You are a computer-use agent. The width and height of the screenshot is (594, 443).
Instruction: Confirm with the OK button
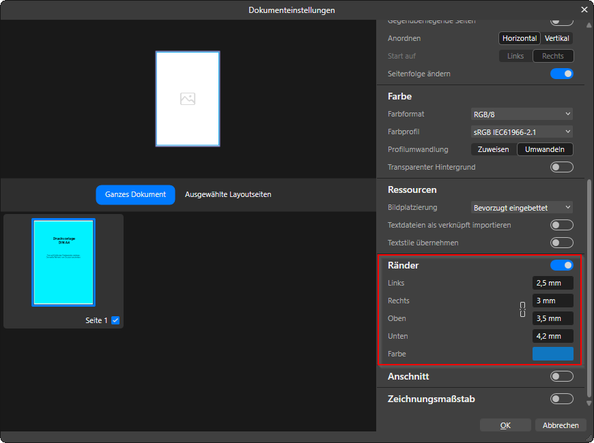pos(505,425)
